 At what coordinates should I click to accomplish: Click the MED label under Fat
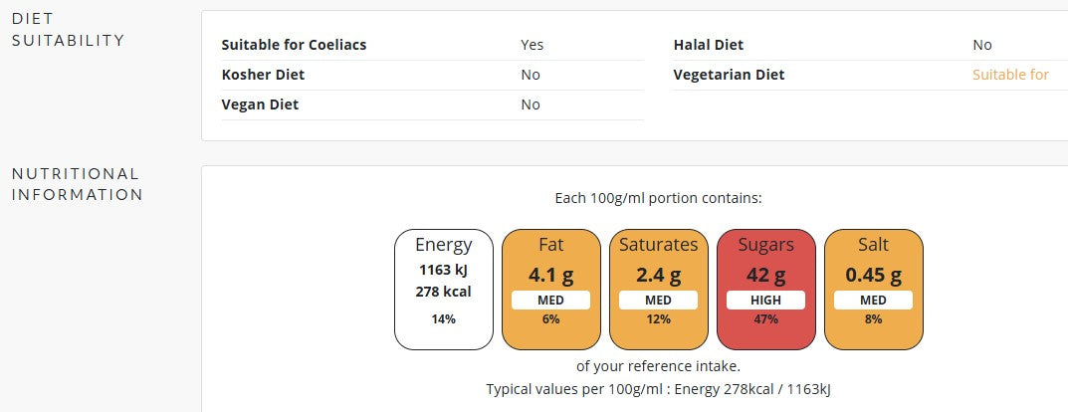pos(551,301)
